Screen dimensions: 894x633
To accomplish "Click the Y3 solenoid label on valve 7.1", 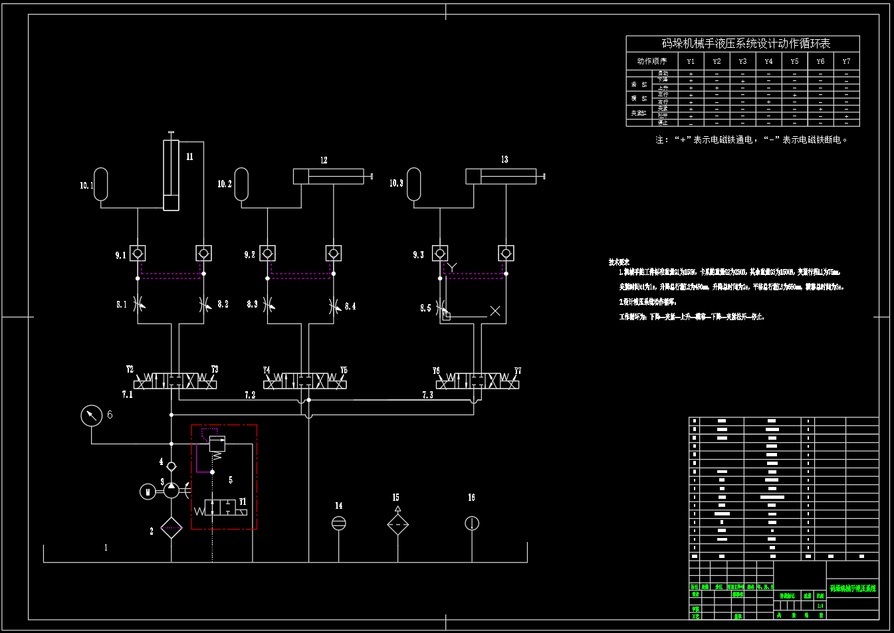I will pyautogui.click(x=215, y=369).
